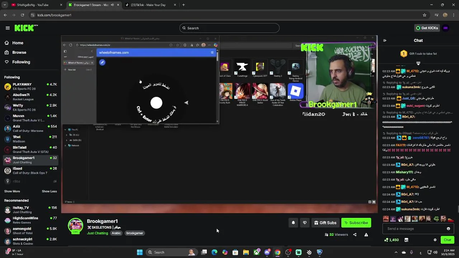Open volume control in the system tray

click(x=435, y=252)
